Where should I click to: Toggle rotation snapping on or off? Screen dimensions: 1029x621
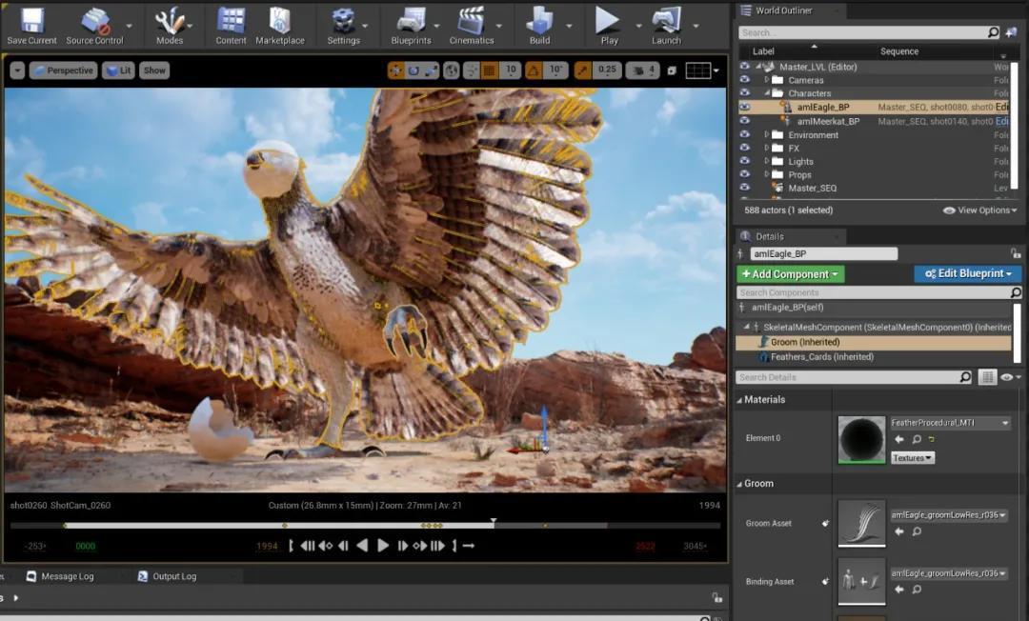tap(534, 70)
